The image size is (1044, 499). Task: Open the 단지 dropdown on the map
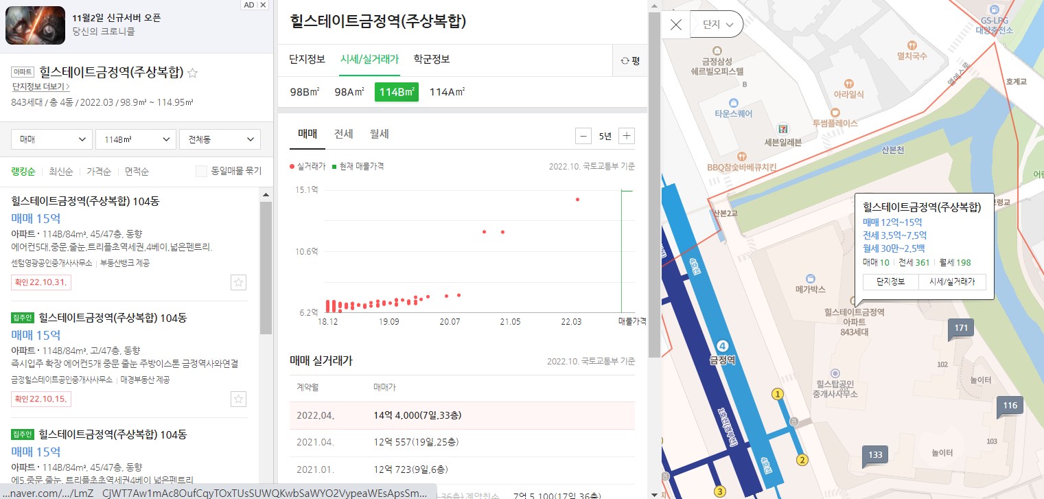tap(717, 25)
